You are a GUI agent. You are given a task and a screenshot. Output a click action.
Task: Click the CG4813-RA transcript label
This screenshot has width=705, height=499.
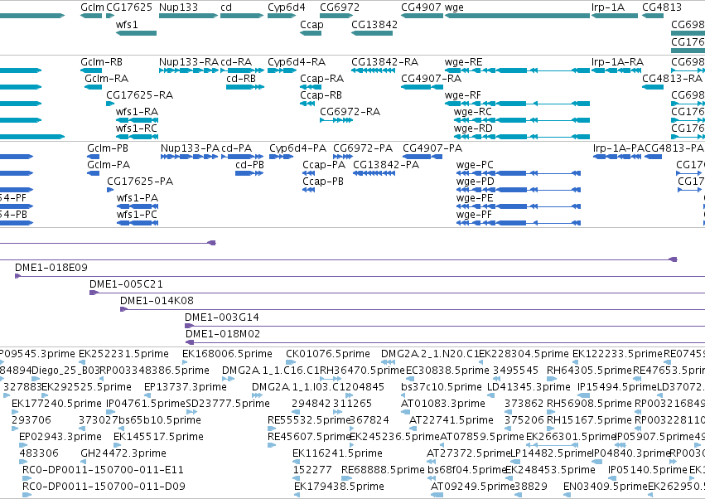click(672, 78)
